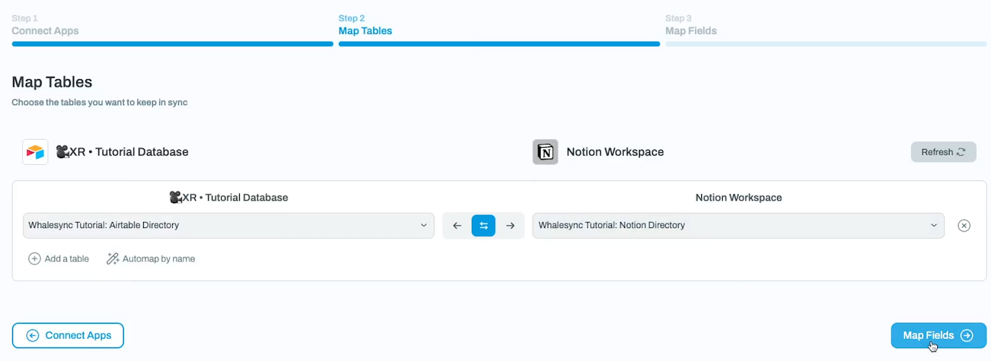Click the Step 2 progress bar
The image size is (991, 361).
[499, 44]
